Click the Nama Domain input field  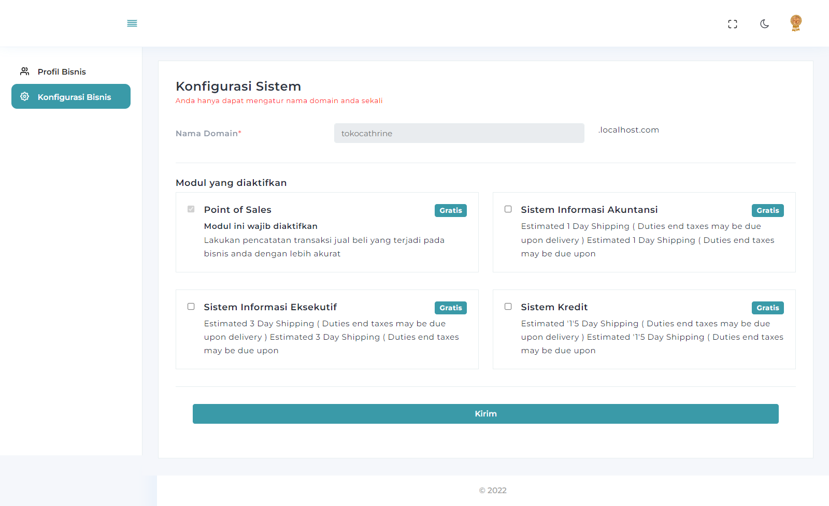click(x=459, y=133)
